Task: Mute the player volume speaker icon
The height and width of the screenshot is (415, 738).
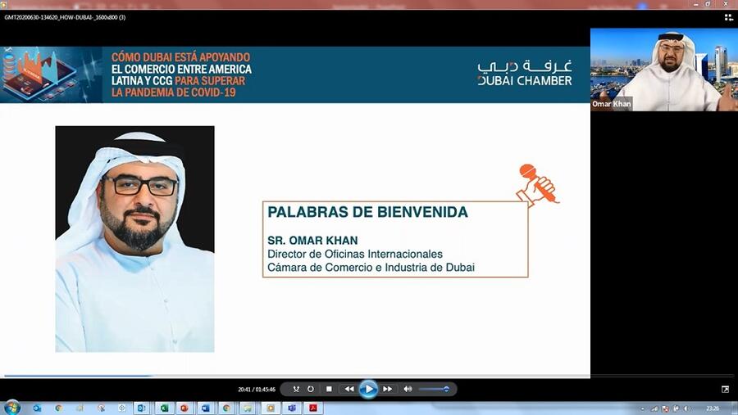Action: click(x=408, y=389)
